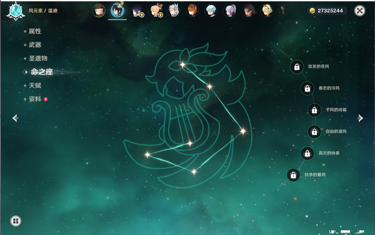The width and height of the screenshot is (375, 235).
Task: Click the lock icon for 弦发的苍风 constellation
Action: (297, 67)
